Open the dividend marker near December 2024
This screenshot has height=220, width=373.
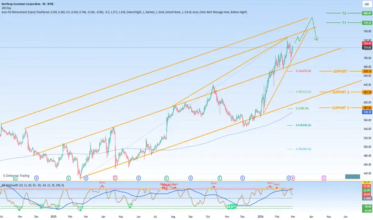click(x=36, y=178)
